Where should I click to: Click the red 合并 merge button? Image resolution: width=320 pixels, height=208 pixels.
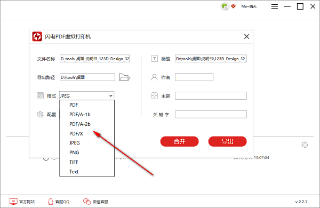[179, 141]
